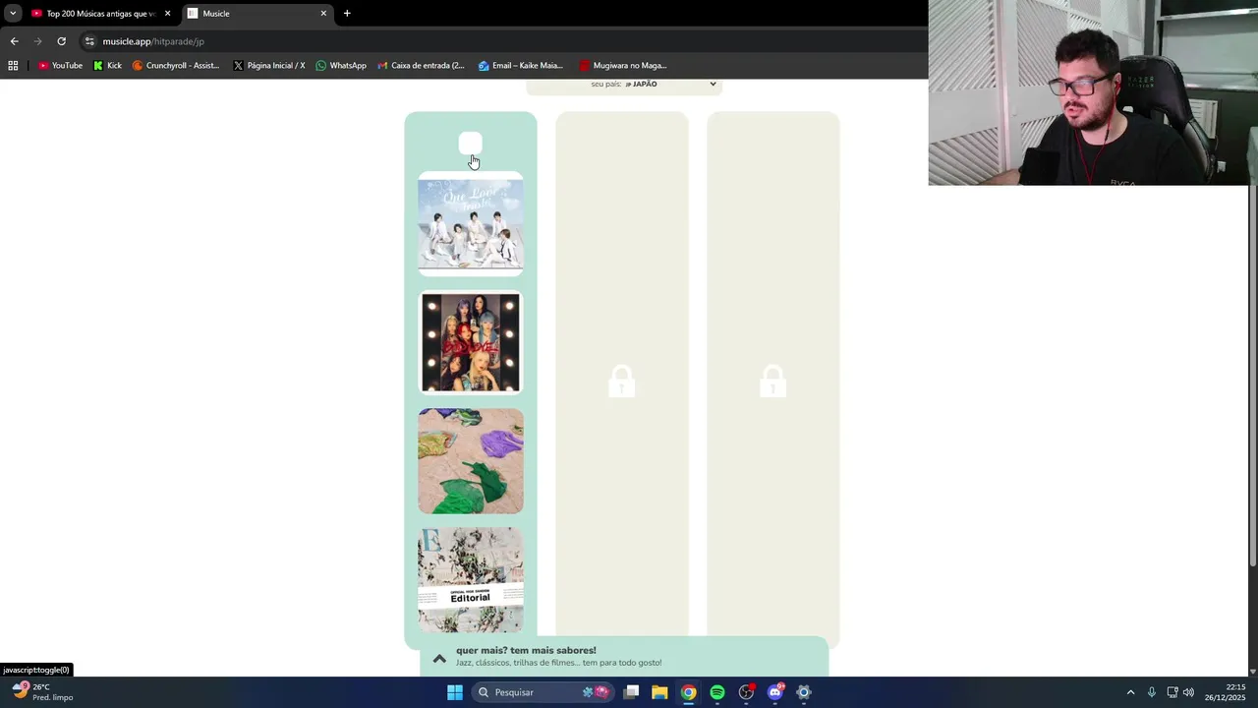Click the page vertical scrollbar
The width and height of the screenshot is (1258, 708).
[1252, 378]
